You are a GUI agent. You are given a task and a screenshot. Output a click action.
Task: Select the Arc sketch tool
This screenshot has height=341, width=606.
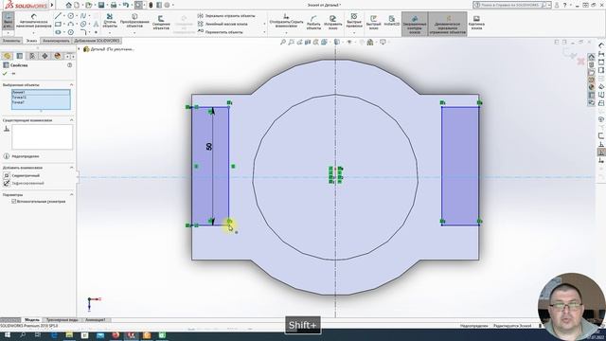[x=71, y=24]
